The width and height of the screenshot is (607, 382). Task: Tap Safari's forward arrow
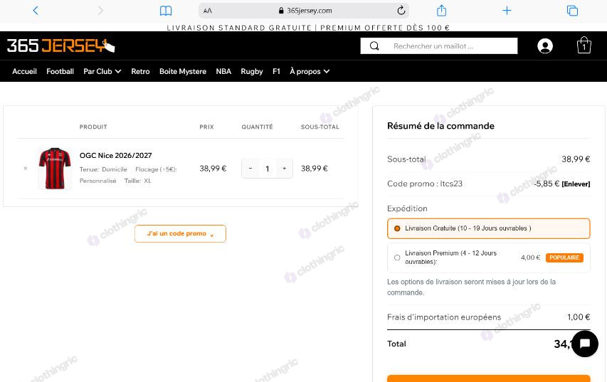click(x=100, y=11)
